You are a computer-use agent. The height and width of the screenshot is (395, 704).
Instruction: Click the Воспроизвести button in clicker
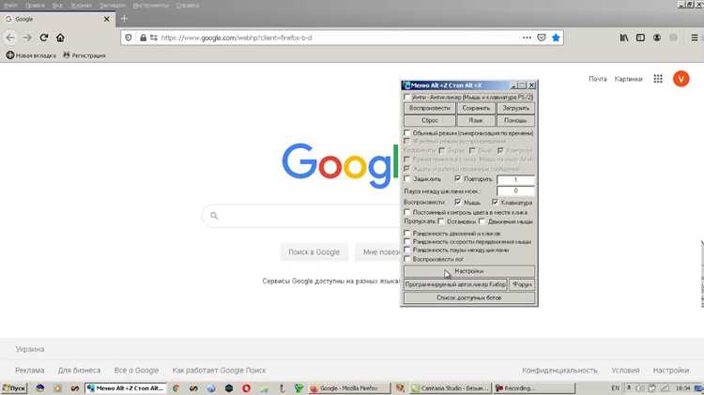point(429,108)
